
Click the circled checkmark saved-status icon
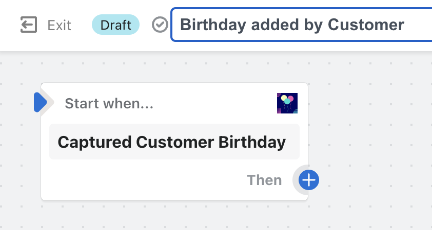pos(160,25)
